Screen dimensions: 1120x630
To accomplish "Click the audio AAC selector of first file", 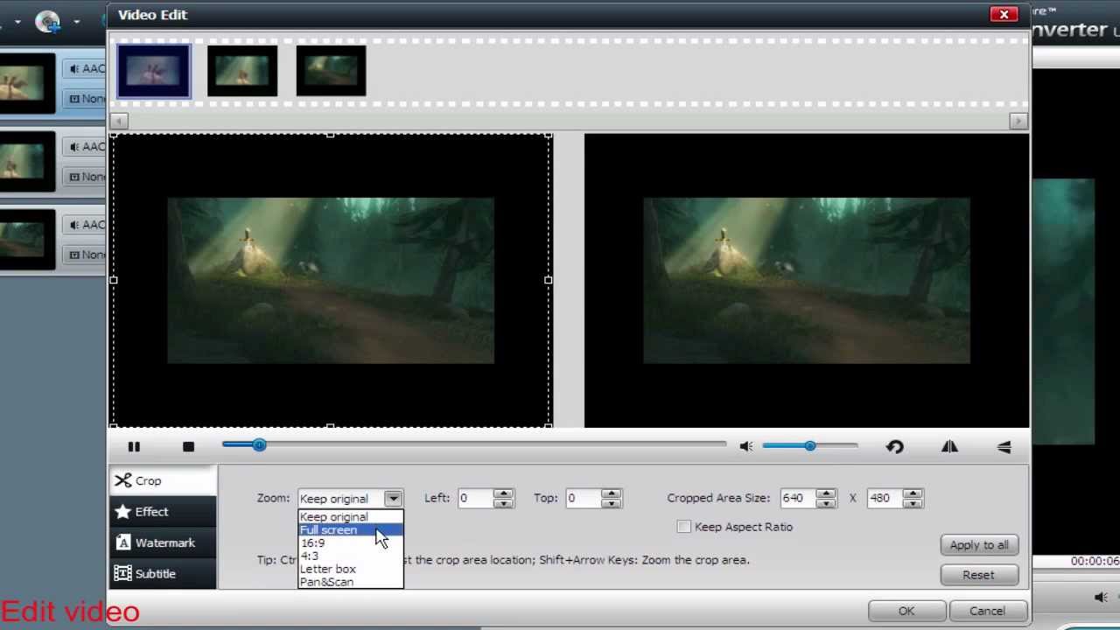I will 86,69.
